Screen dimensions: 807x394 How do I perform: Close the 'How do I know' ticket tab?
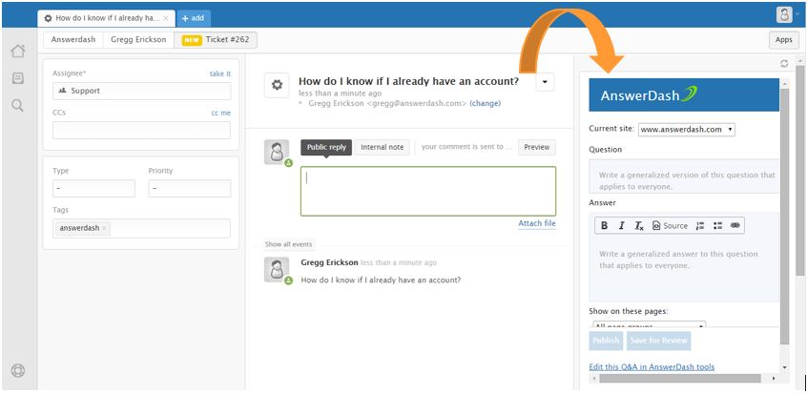(x=166, y=18)
